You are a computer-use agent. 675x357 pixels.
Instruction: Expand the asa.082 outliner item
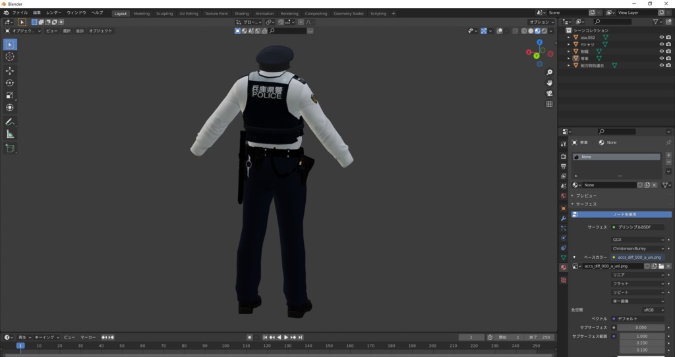(569, 38)
